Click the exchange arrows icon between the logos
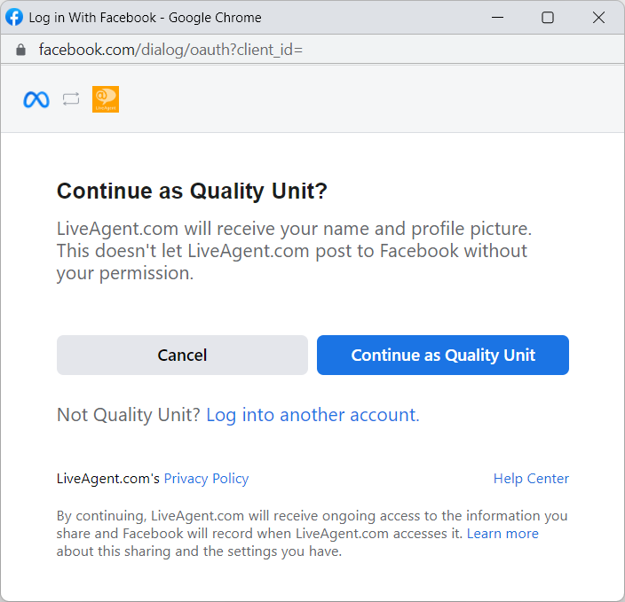Screen dimensions: 625x602 point(71,99)
